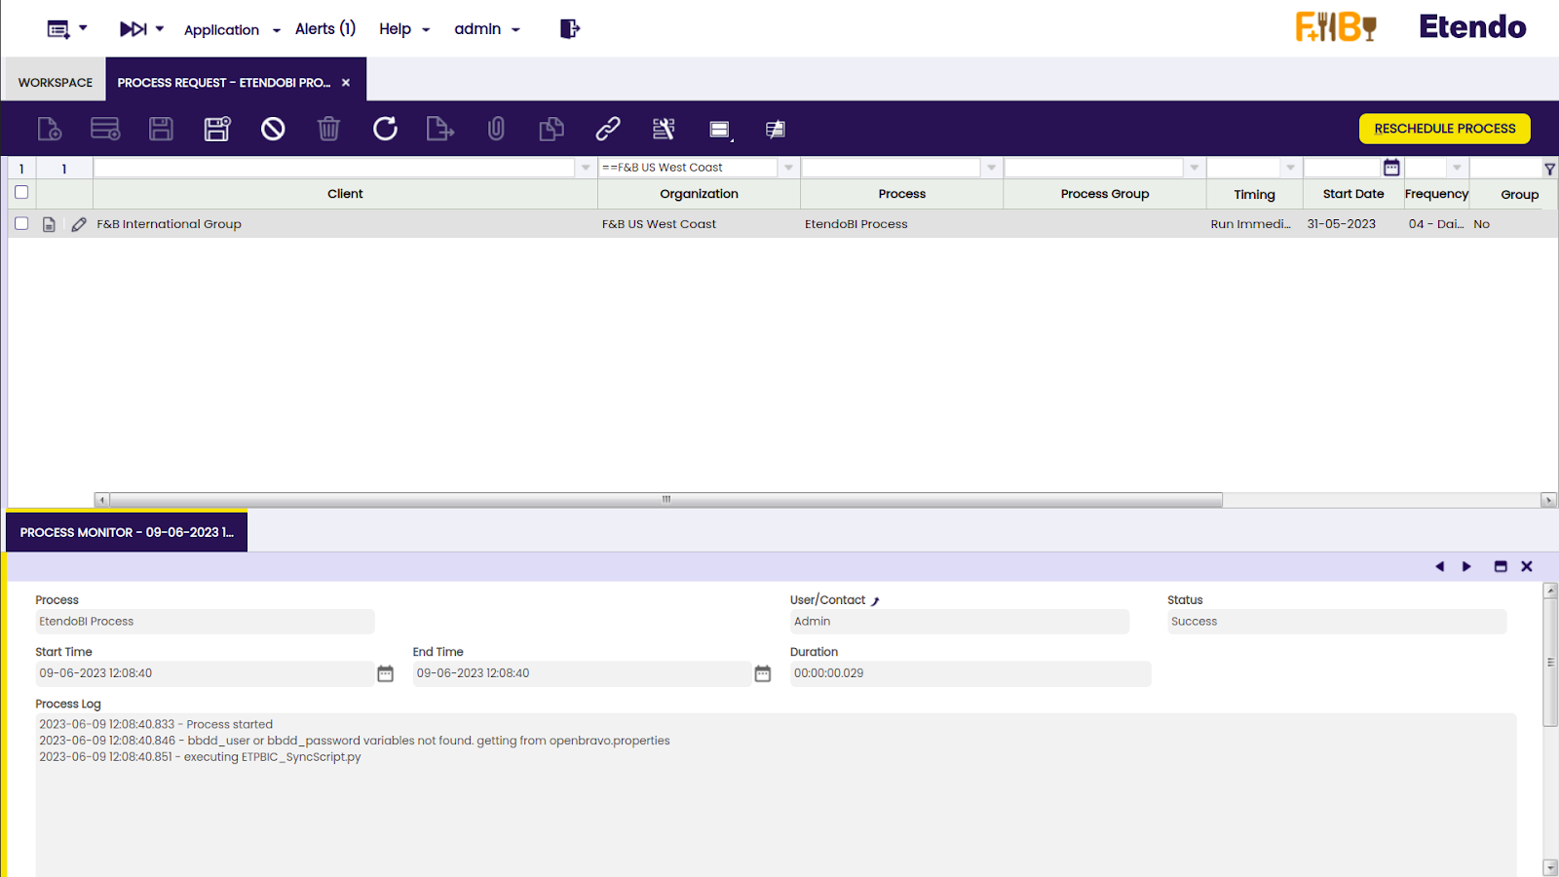
Task: Sort by the Timing column header
Action: (x=1254, y=194)
